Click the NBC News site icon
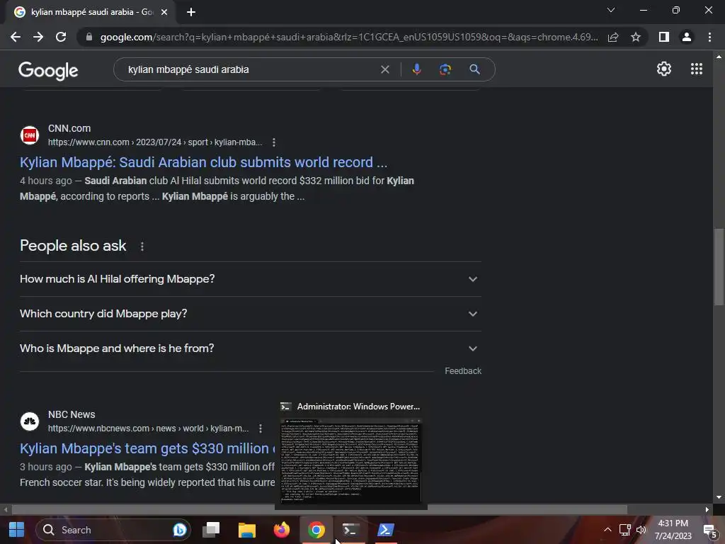 [x=30, y=421]
